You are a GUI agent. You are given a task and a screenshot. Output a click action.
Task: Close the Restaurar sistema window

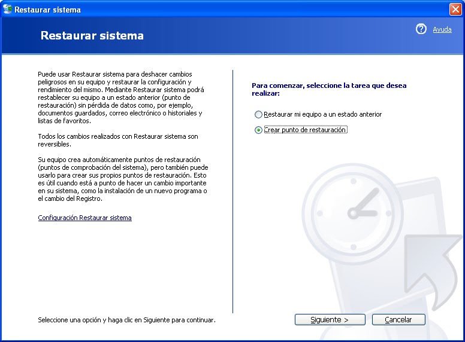tap(455, 9)
